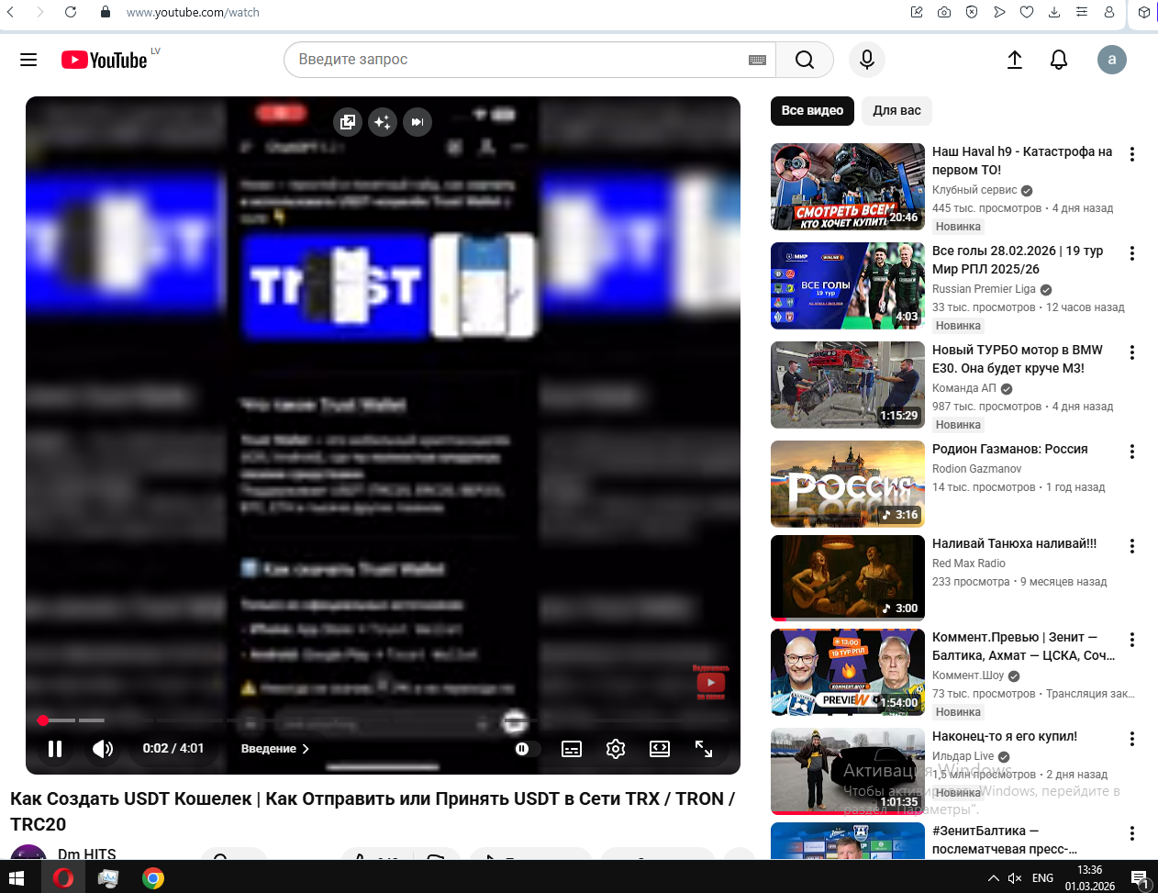
Task: Open the on-screen keyboard in search
Action: [757, 60]
